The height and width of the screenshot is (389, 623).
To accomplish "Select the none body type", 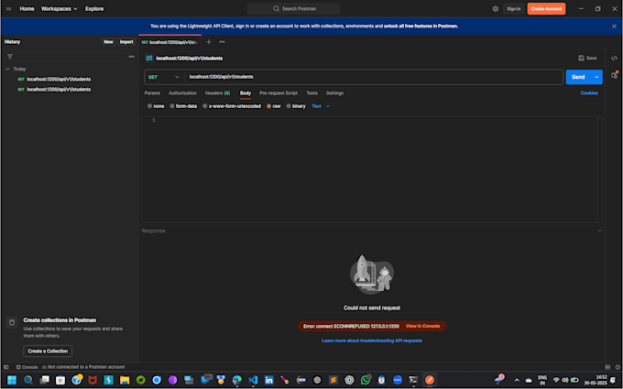I will coord(156,106).
